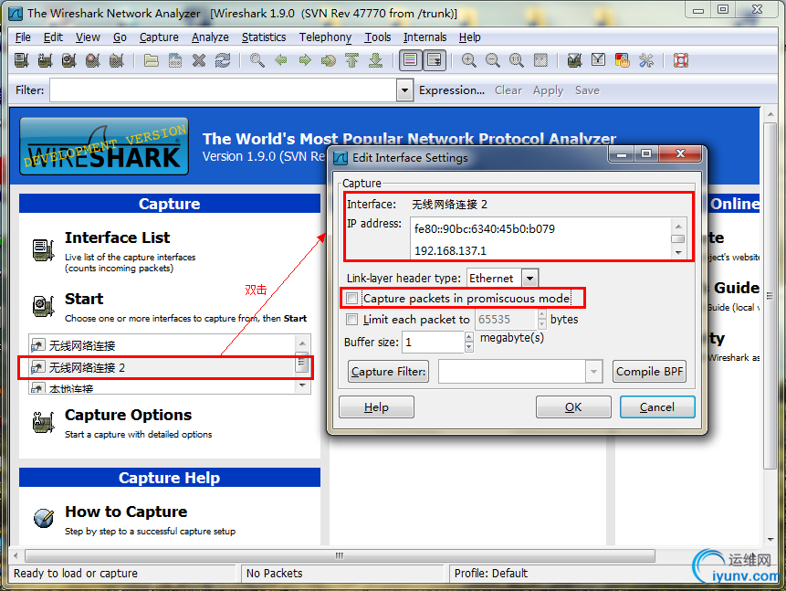786x591 pixels.
Task: Expand the display Filter history dropdown
Action: (404, 90)
